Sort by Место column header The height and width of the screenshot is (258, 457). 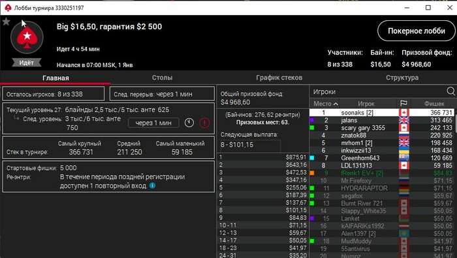tap(324, 104)
